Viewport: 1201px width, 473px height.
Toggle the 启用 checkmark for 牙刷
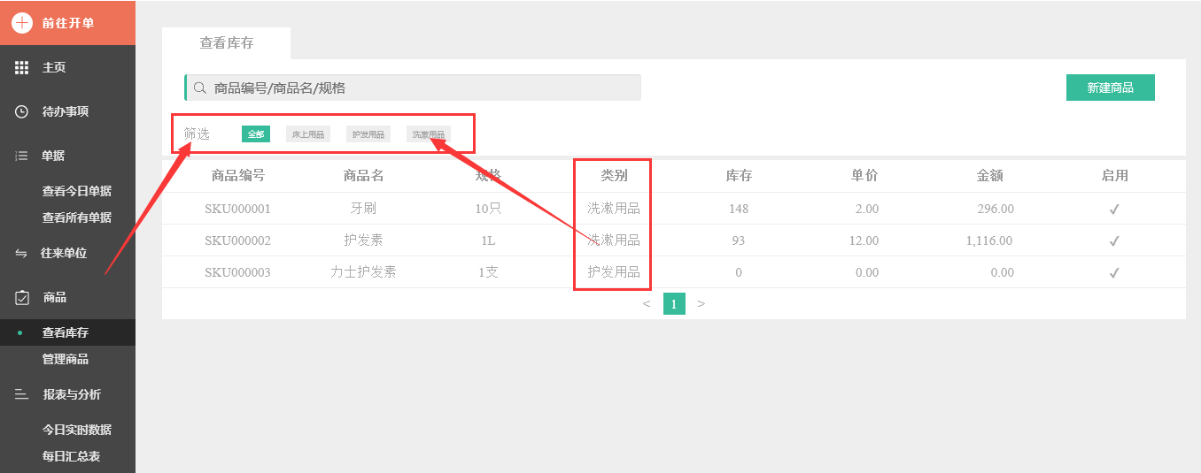click(1114, 210)
